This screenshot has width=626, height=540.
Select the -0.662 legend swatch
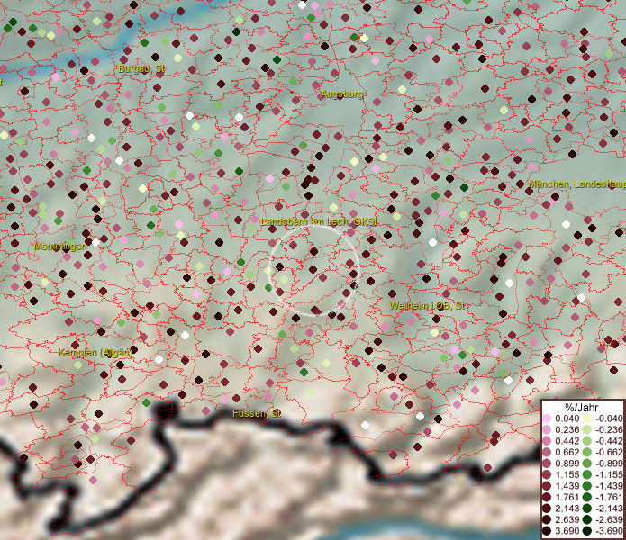click(x=586, y=450)
